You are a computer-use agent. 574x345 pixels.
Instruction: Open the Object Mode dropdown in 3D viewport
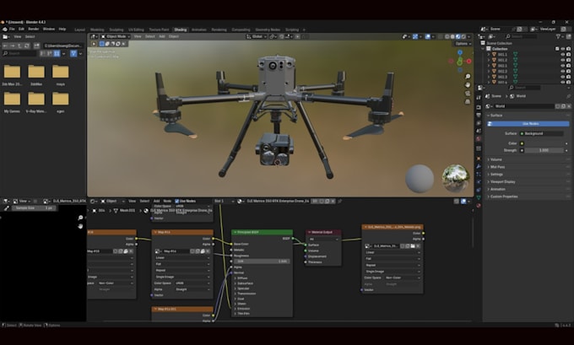[115, 36]
